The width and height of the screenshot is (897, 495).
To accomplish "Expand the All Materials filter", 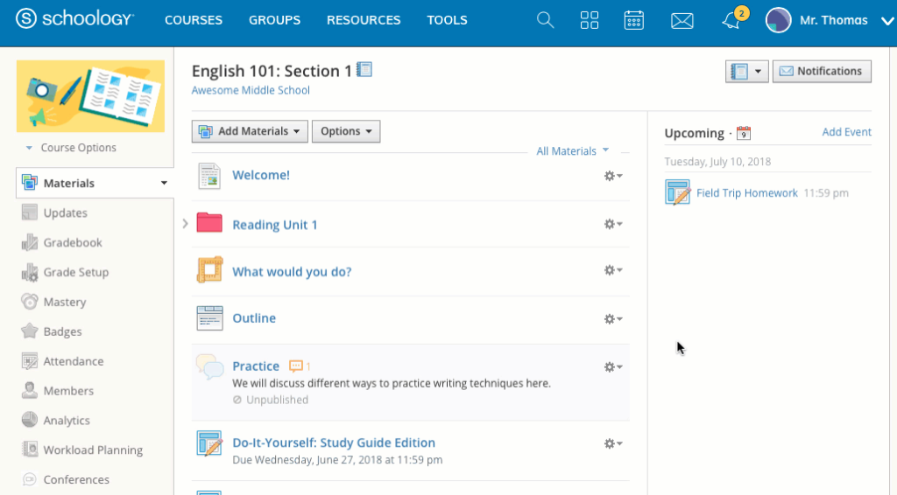I will click(573, 151).
